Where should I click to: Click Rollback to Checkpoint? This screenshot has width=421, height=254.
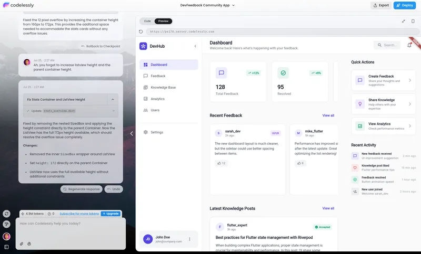(101, 46)
